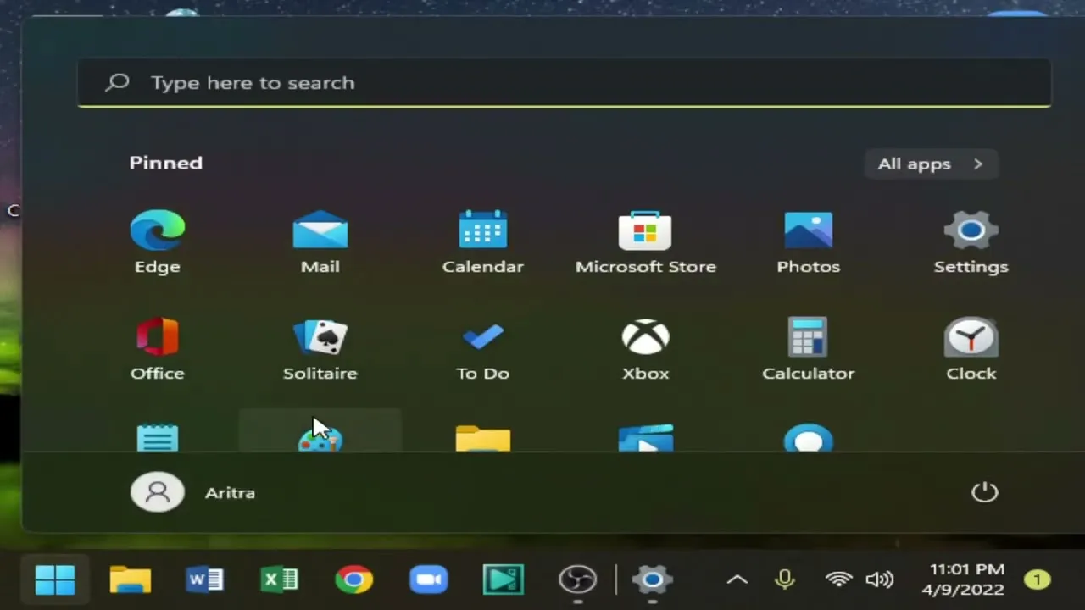Launch Excel from the taskbar

click(279, 580)
